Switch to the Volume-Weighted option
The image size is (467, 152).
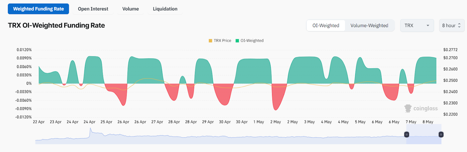click(x=369, y=25)
